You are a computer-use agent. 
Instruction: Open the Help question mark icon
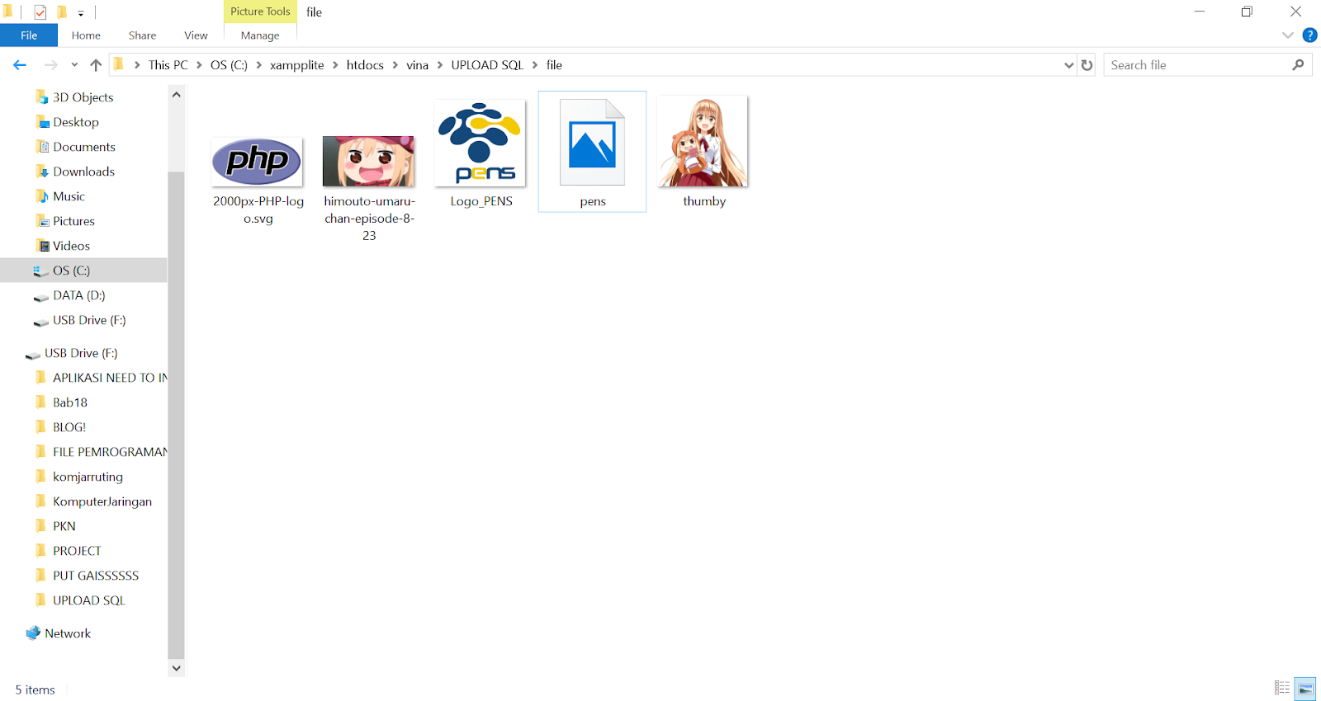click(x=1309, y=35)
